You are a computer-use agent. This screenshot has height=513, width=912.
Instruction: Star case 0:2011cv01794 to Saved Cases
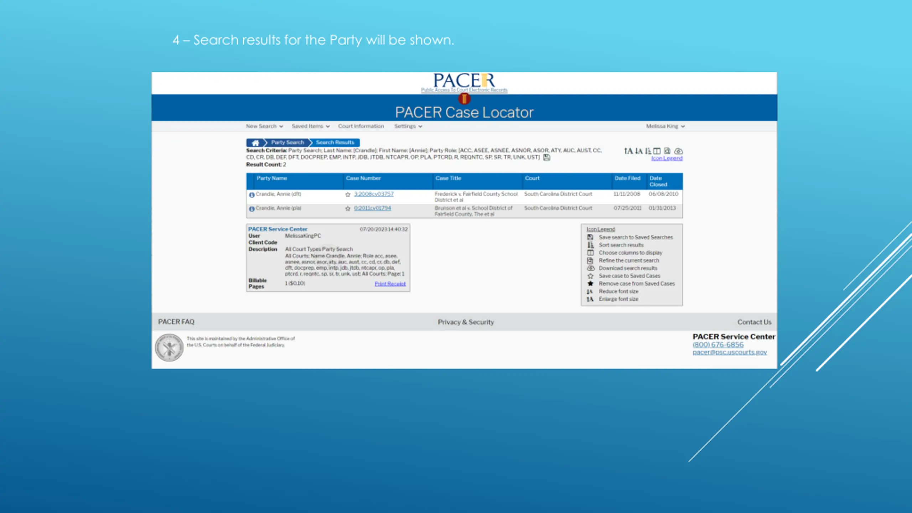(x=348, y=209)
